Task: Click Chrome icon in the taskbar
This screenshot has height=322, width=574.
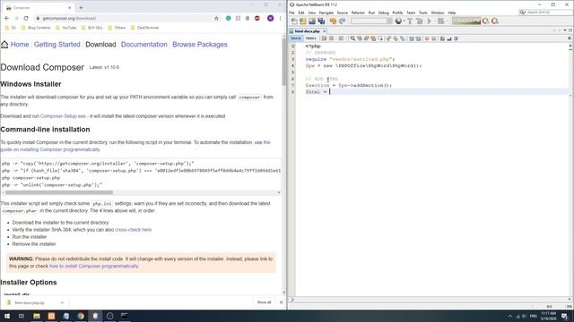Action: 81,316
